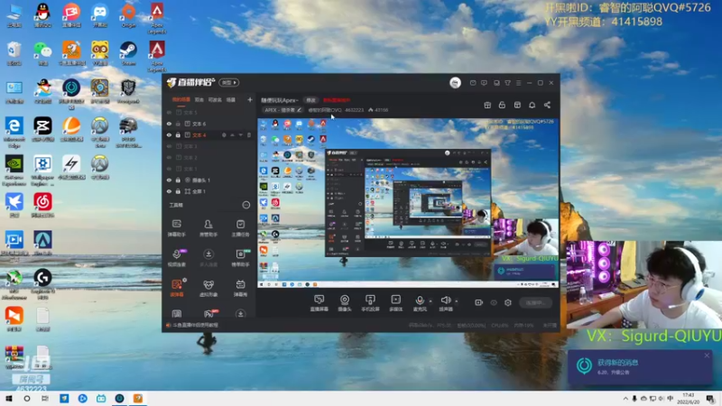Image resolution: width=722 pixels, height=406 pixels.
Task: Select the orange highlighted scene tab
Action: pyautogui.click(x=181, y=99)
